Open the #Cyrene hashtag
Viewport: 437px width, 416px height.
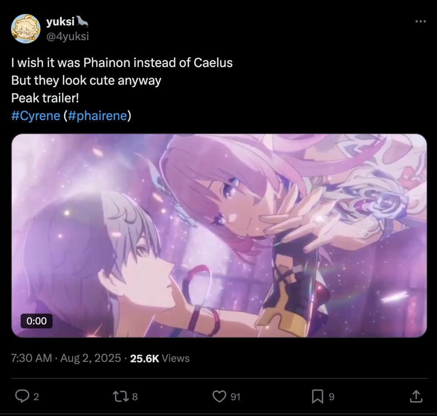coord(36,115)
